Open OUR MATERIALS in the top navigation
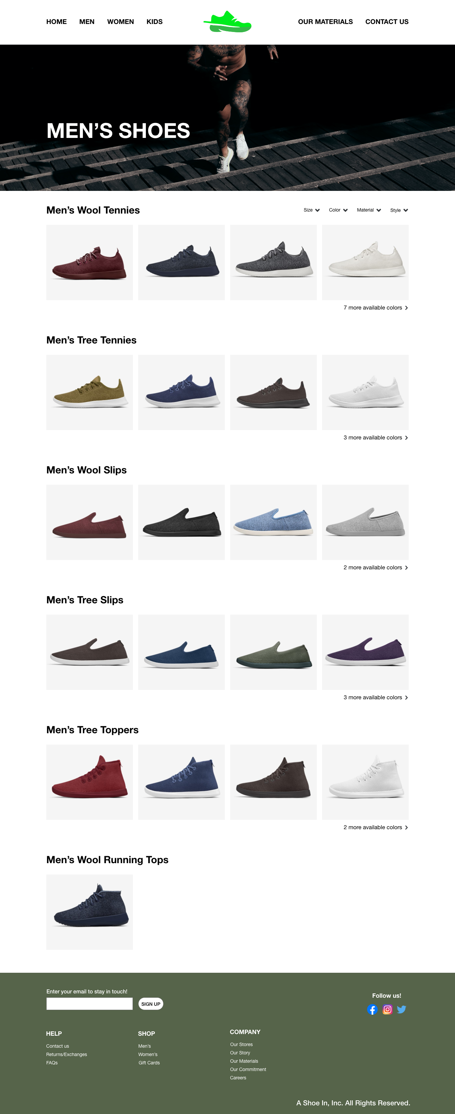Image resolution: width=455 pixels, height=1114 pixels. [325, 22]
